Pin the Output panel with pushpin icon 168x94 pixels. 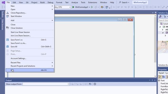click(x=152, y=80)
